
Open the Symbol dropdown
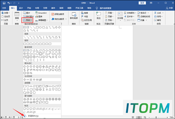pyautogui.click(x=158, y=16)
